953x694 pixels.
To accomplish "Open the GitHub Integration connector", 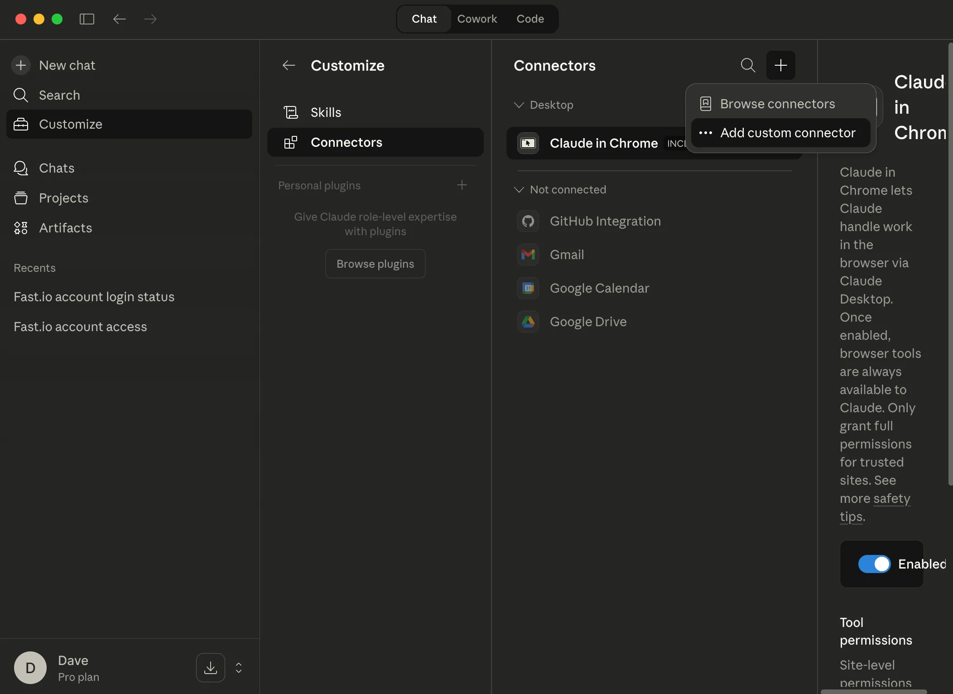I will pyautogui.click(x=605, y=221).
